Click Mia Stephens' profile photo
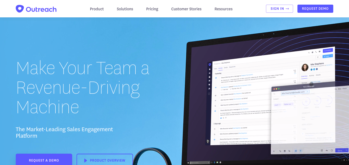This screenshot has width=349, height=165. coord(305,68)
